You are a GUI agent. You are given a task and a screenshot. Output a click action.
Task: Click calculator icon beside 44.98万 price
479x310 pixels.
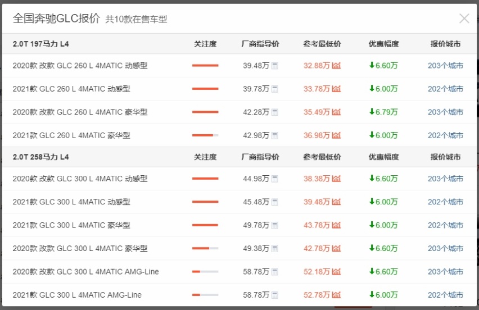pos(275,179)
